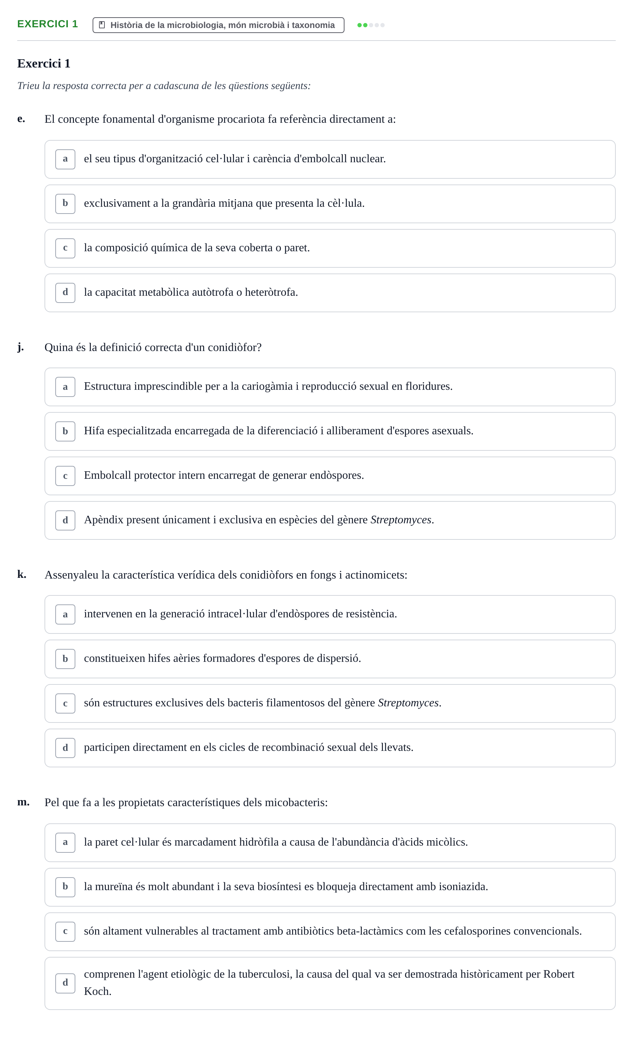
Task: Choose micobacteris answer about paret hidròfila
Action: (330, 843)
